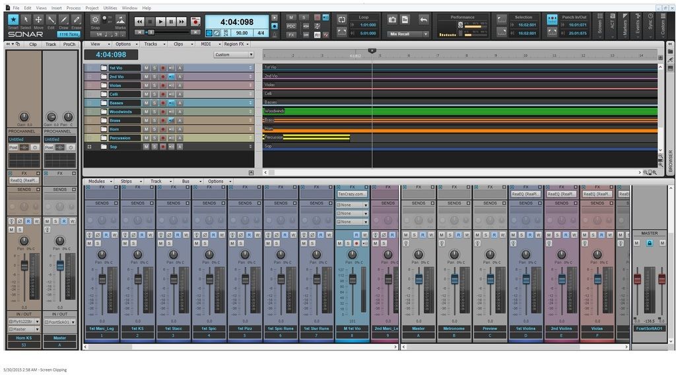Open the Custom track control dropdown
The height and width of the screenshot is (388, 676).
point(234,55)
